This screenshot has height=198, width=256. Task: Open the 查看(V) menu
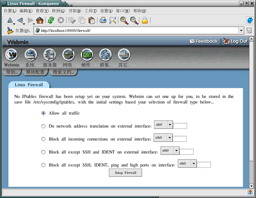pos(42,11)
